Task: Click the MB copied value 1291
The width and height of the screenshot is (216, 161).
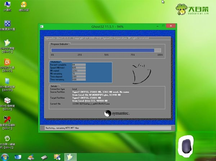Action: [x=79, y=71]
